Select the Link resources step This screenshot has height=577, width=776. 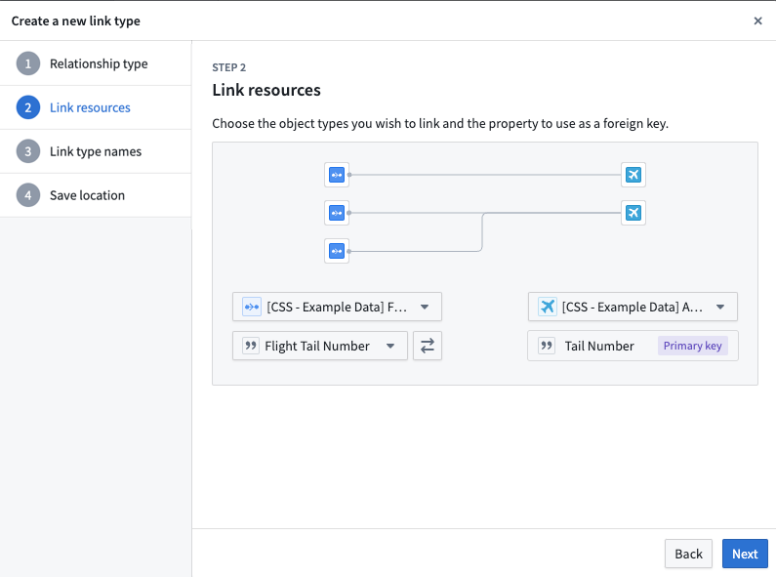[x=96, y=107]
